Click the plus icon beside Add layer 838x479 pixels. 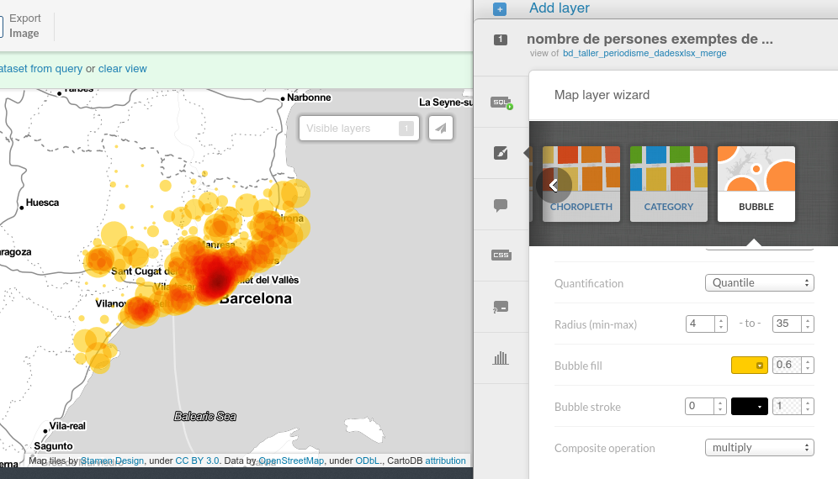click(x=500, y=9)
